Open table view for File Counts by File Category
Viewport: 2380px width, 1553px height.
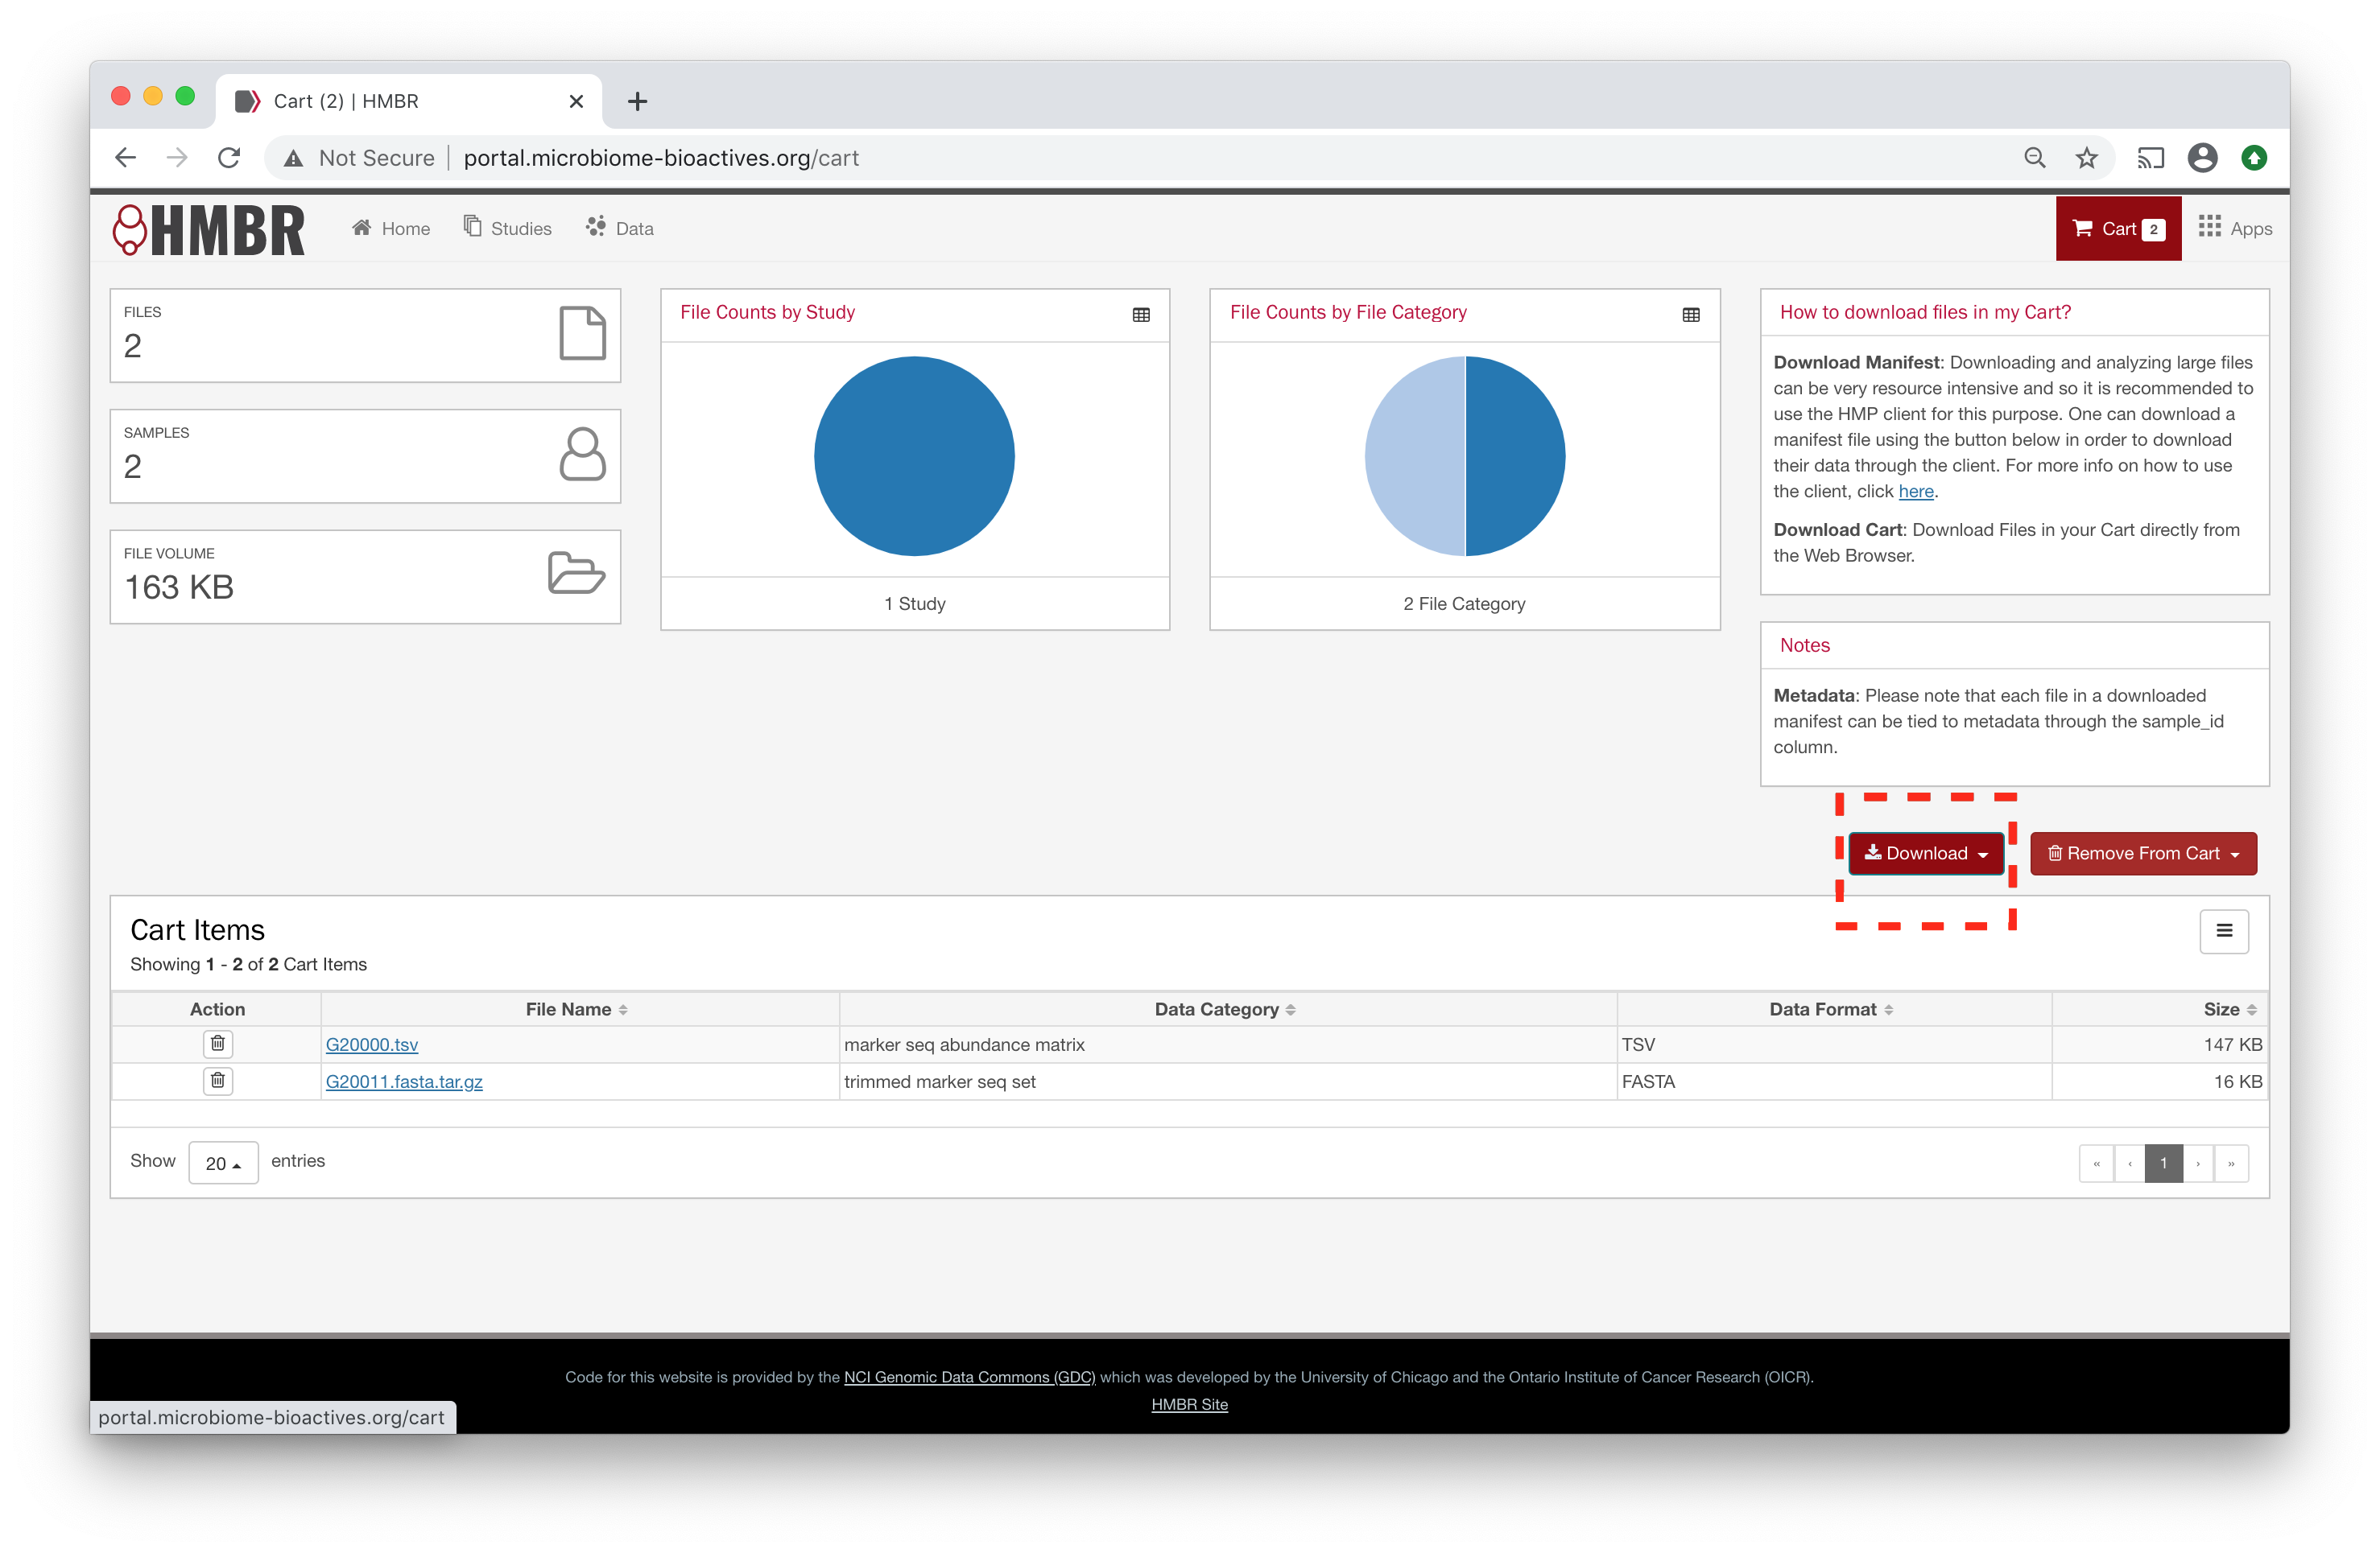click(1690, 315)
